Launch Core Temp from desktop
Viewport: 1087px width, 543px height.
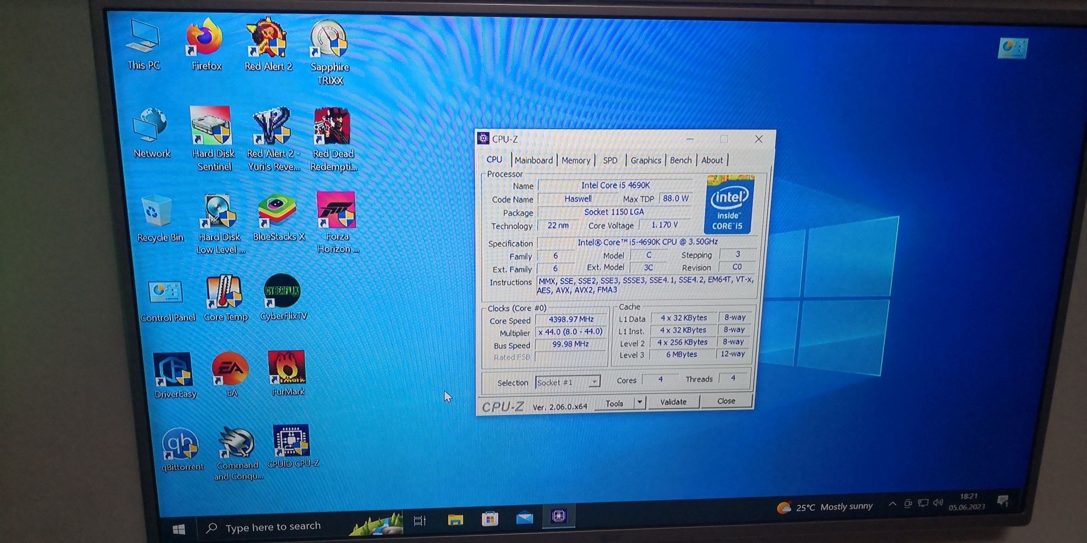point(225,298)
